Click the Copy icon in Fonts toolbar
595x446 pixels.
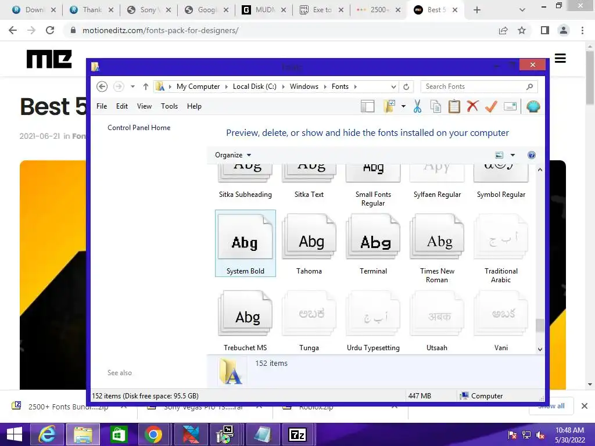point(436,107)
